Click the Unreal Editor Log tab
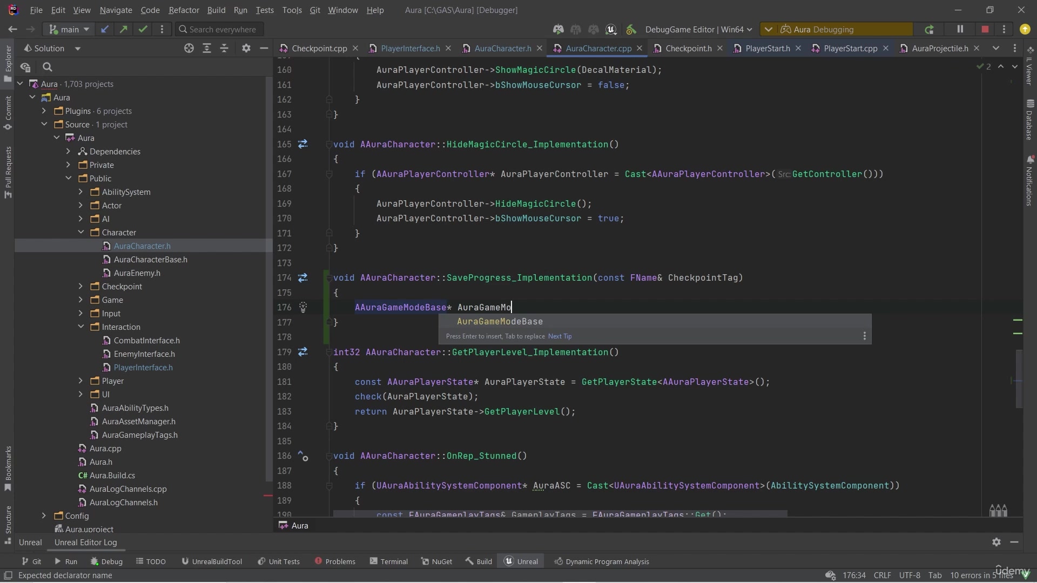Viewport: 1037px width, 583px height. (85, 543)
